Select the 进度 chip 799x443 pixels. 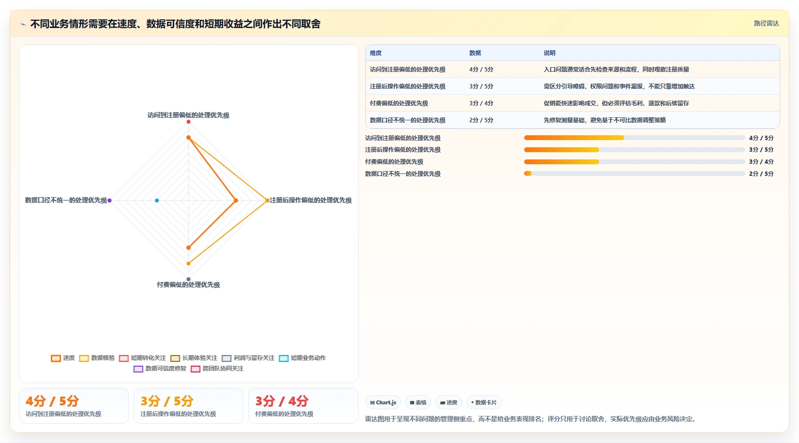coord(448,402)
